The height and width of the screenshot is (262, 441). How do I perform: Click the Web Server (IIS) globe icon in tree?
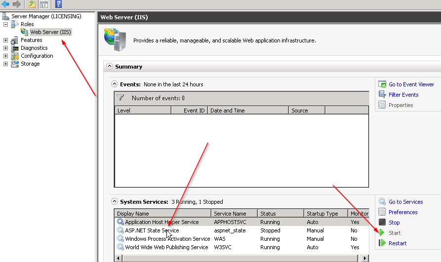(x=24, y=32)
